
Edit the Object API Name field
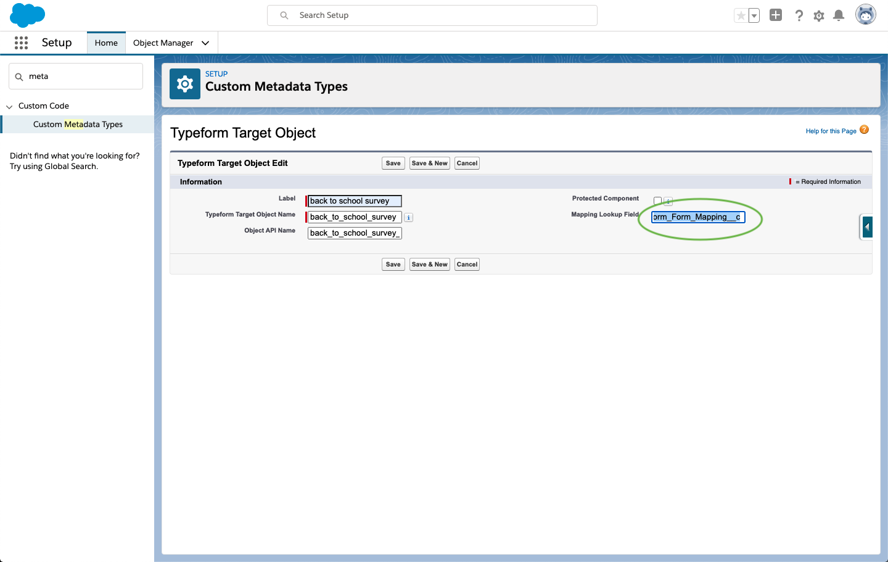[355, 233]
